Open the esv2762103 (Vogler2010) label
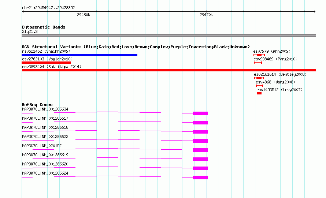326x198 pixels. (x=47, y=59)
